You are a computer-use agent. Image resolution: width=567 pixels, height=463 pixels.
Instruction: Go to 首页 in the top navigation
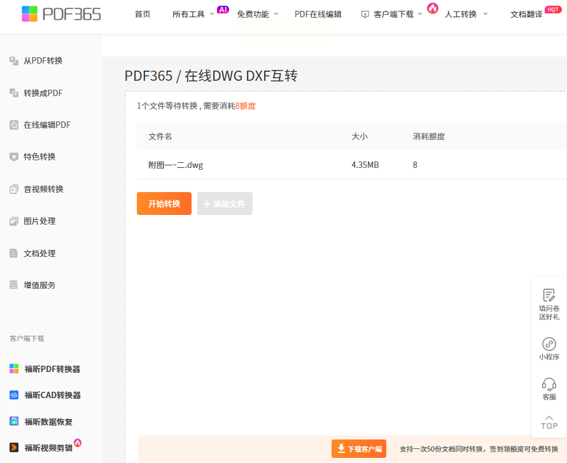(143, 15)
